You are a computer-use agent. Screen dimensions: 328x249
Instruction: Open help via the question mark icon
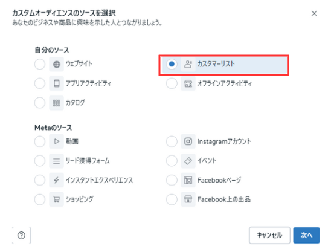[21, 235]
